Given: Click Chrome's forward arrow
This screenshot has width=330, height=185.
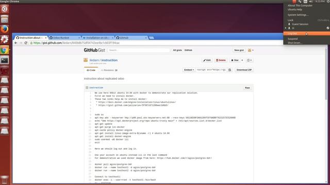Looking at the screenshot, I should [x=21, y=43].
